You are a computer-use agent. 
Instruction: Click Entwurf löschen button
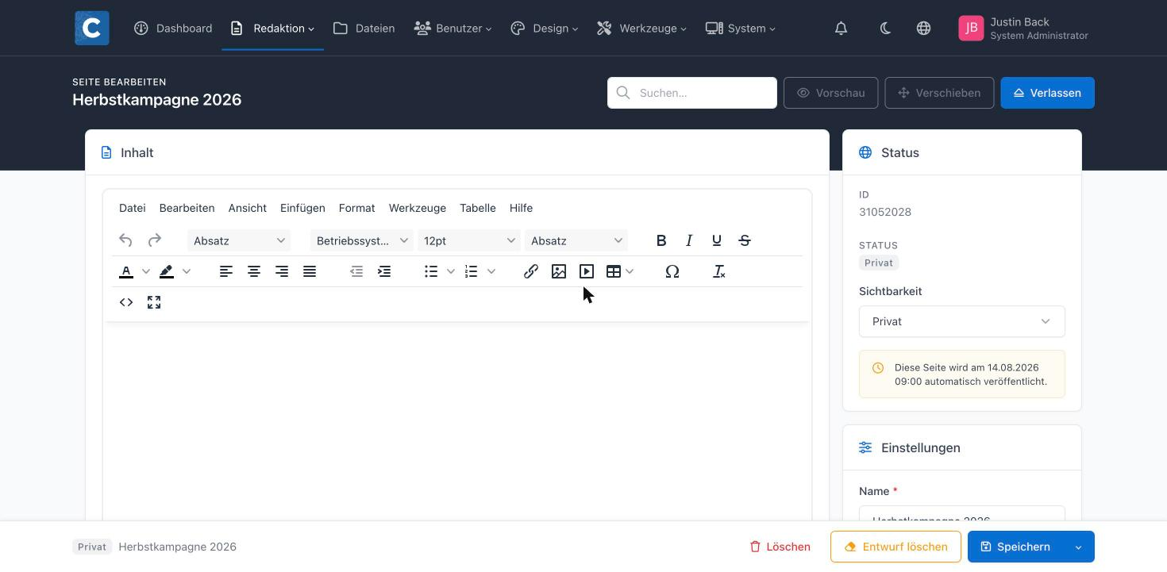click(895, 547)
